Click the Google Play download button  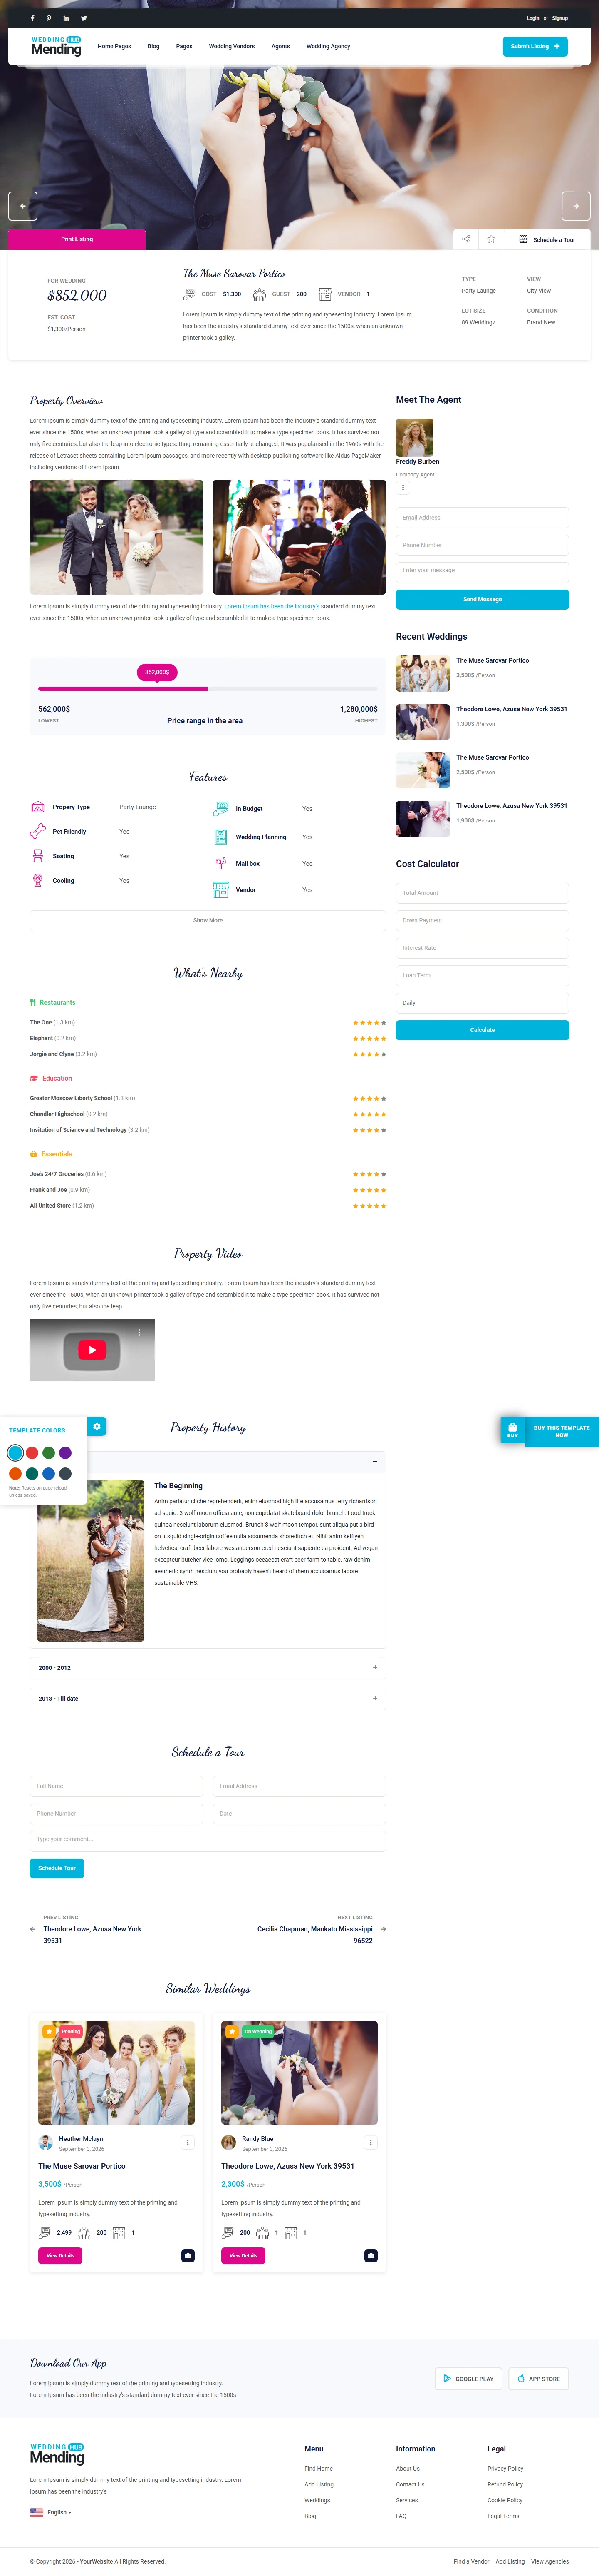point(468,2379)
